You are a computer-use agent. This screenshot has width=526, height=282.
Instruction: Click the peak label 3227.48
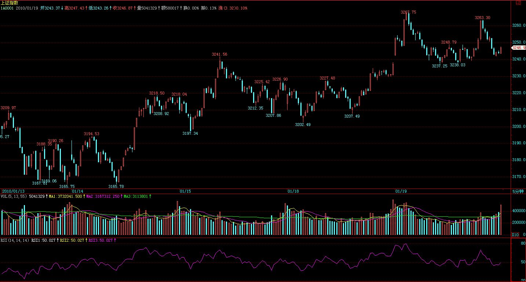[x=327, y=78]
